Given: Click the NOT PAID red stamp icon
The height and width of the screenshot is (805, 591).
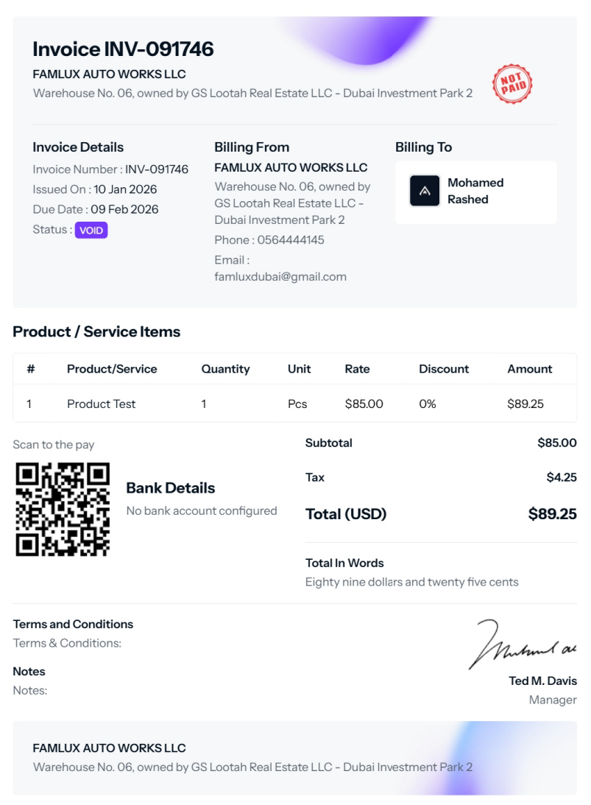Looking at the screenshot, I should pyautogui.click(x=512, y=84).
